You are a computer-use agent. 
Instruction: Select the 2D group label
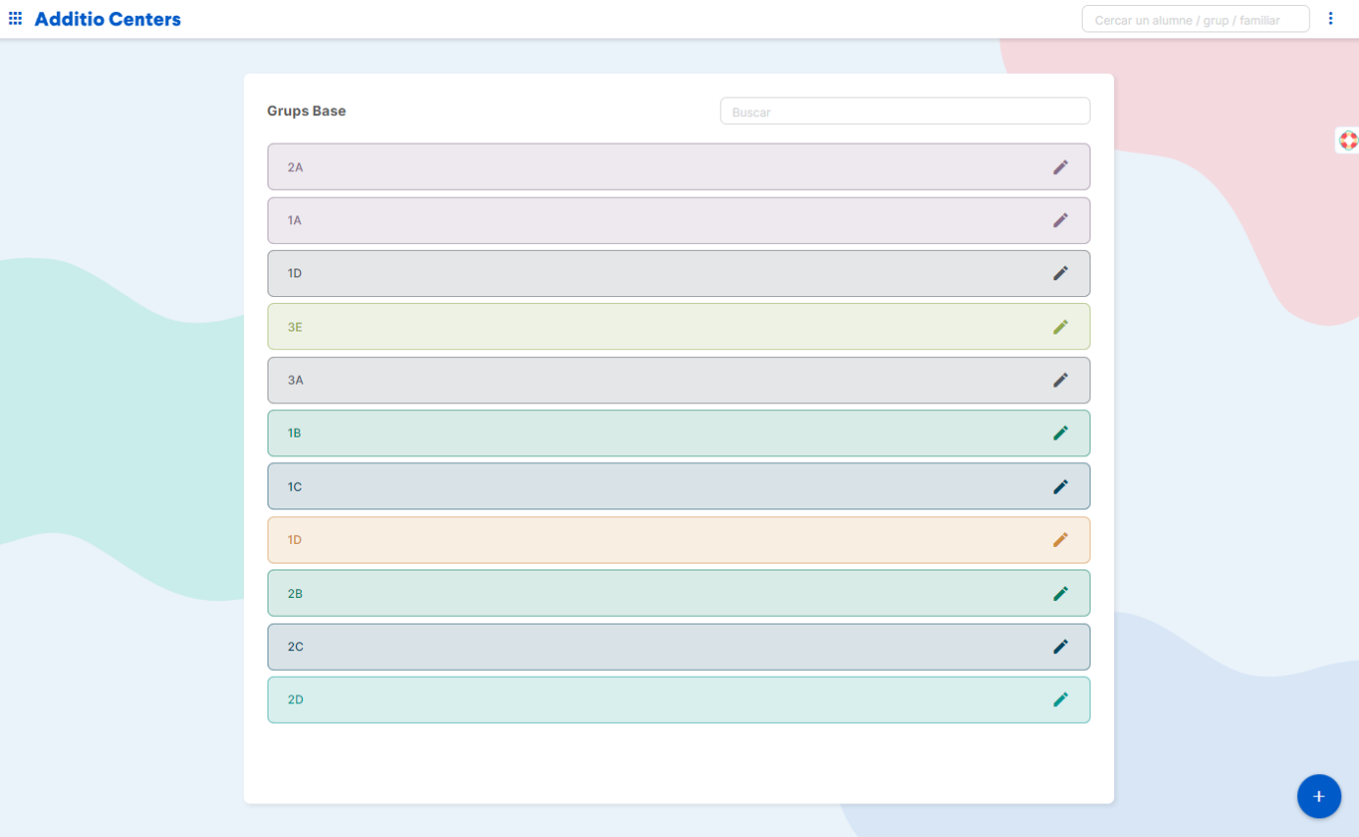(295, 700)
